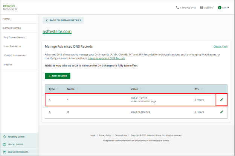Open Special Offers gift icon
Screen dimensions: 235x156
click(x=5, y=144)
